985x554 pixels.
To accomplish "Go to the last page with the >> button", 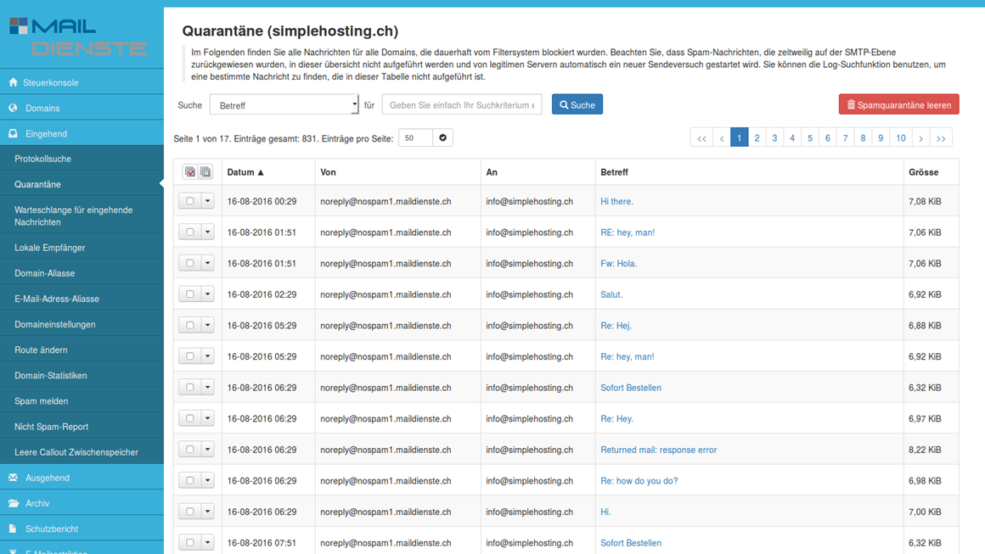I will pos(941,137).
